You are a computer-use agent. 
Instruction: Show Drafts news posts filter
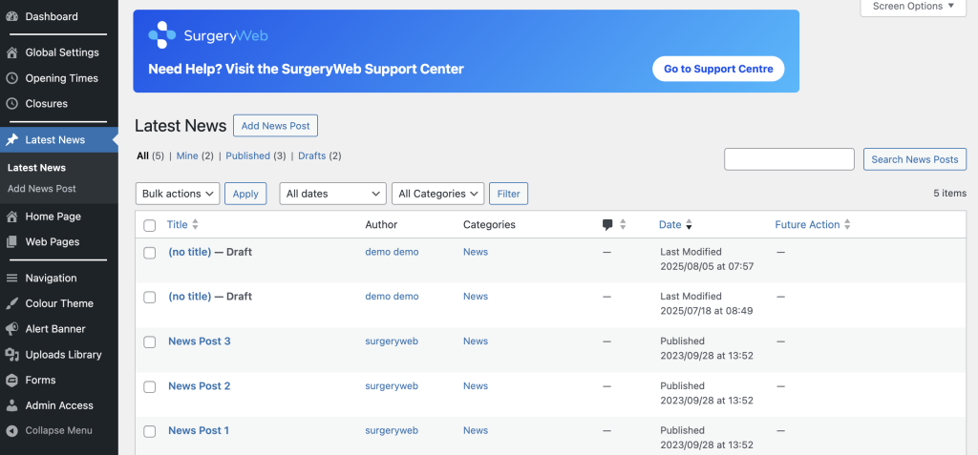312,156
